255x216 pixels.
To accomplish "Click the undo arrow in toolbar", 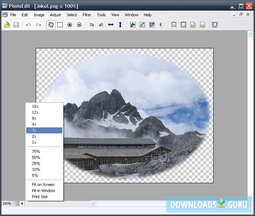I will 28,25.
